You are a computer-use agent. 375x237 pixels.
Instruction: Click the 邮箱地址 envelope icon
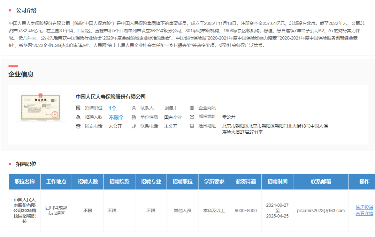pos(192,117)
